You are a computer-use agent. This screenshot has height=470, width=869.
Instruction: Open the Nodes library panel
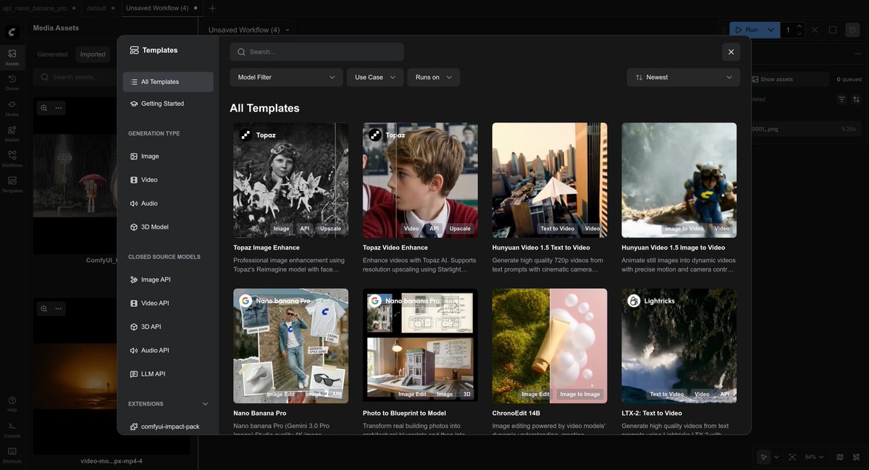[12, 108]
